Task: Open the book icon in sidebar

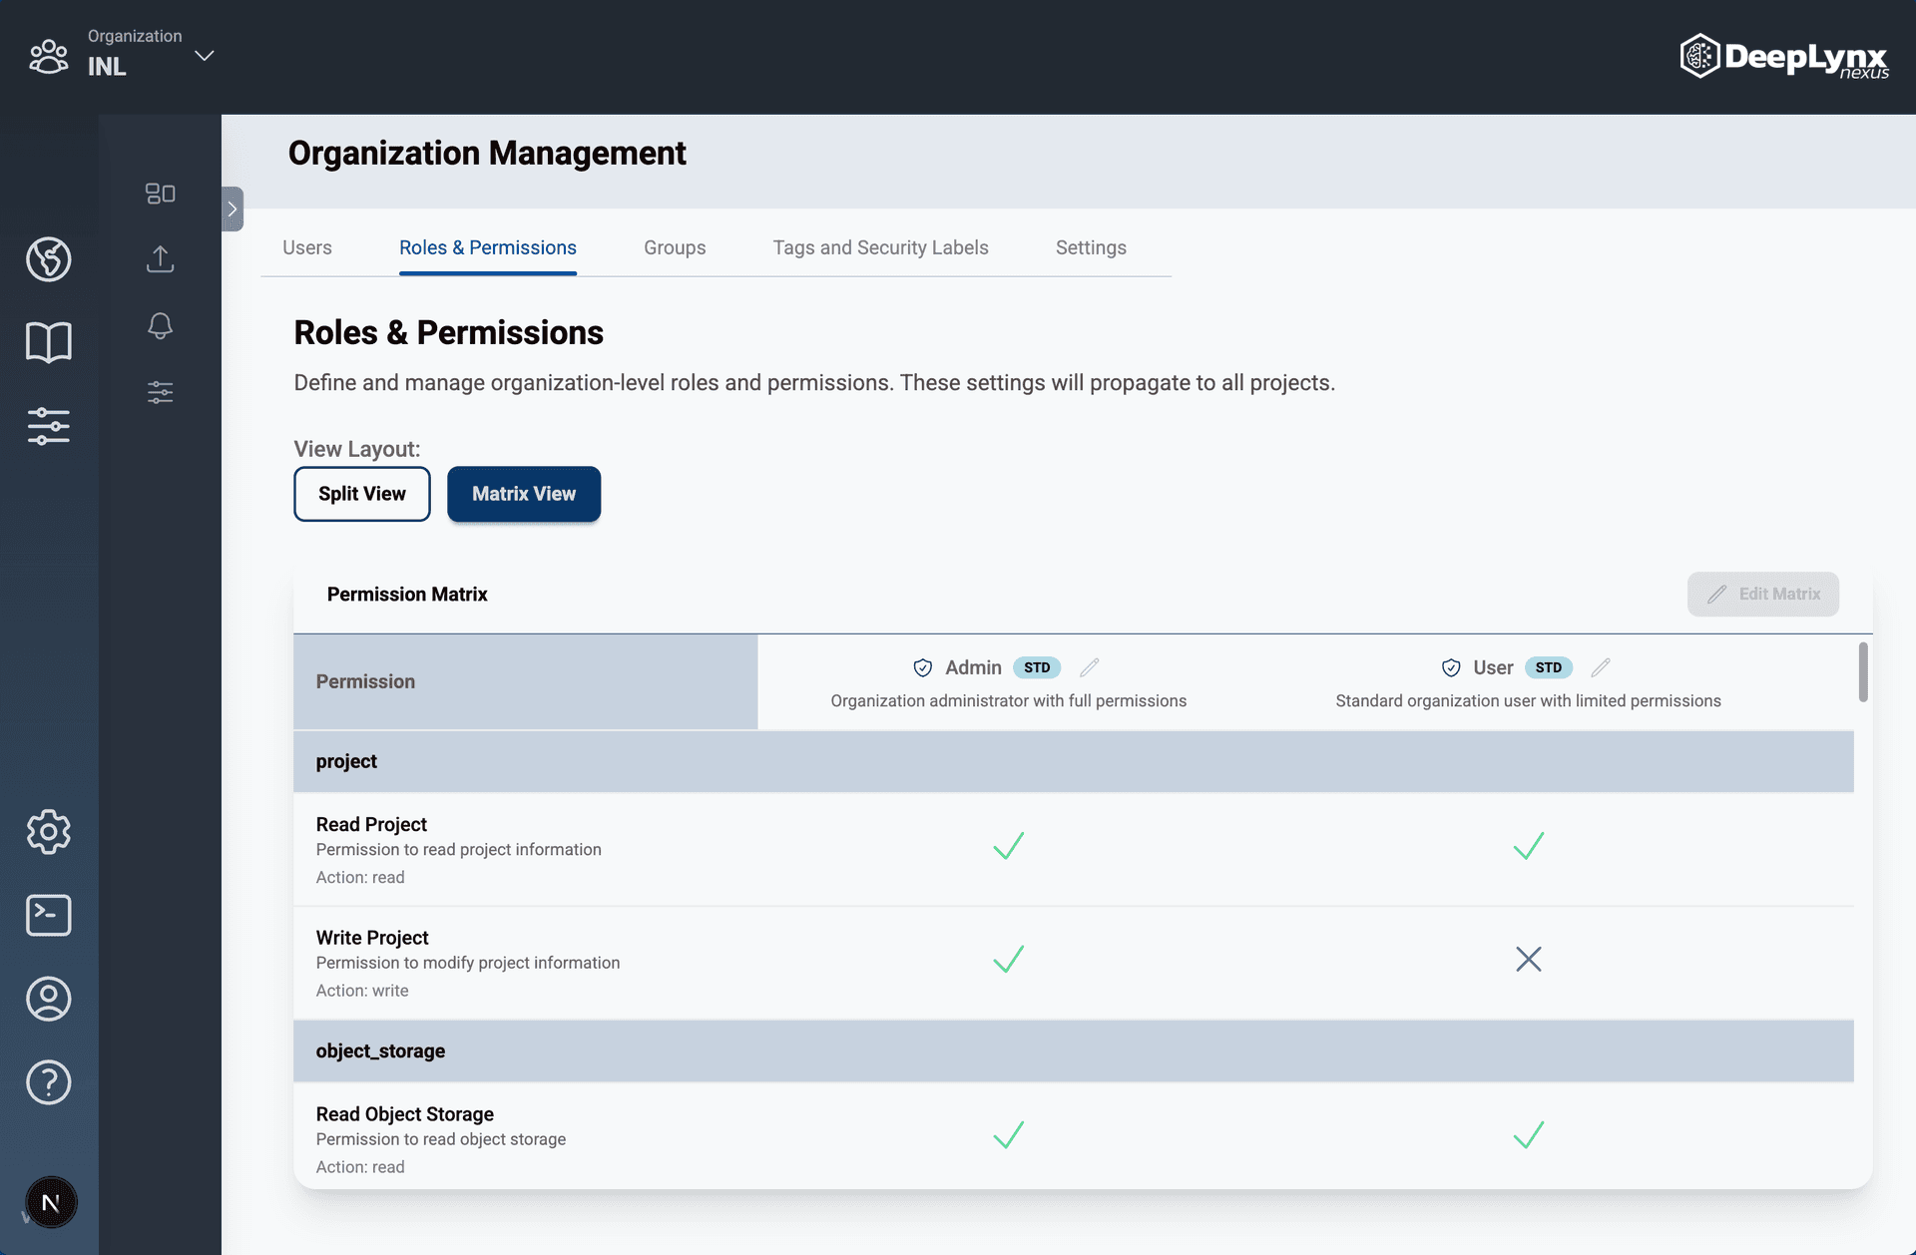Action: tap(48, 342)
